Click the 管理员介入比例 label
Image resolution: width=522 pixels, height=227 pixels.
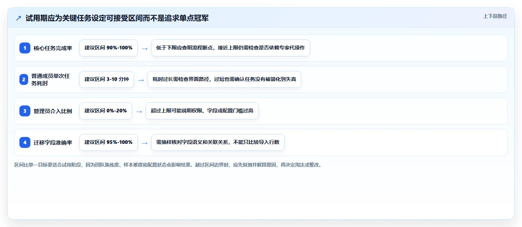point(53,111)
